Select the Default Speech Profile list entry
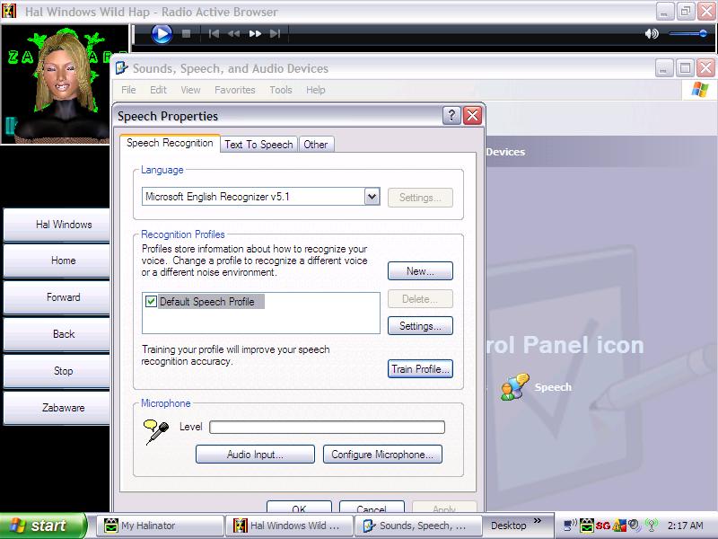This screenshot has width=718, height=539. [211, 302]
